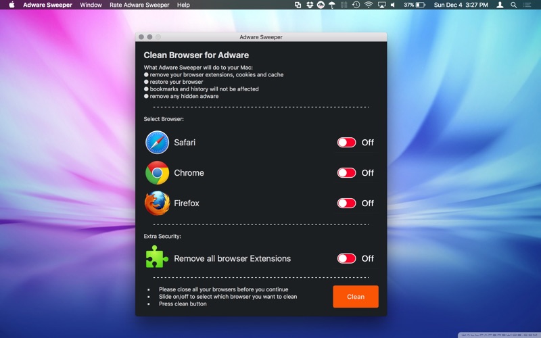Click the orange Clean button

pos(356,296)
